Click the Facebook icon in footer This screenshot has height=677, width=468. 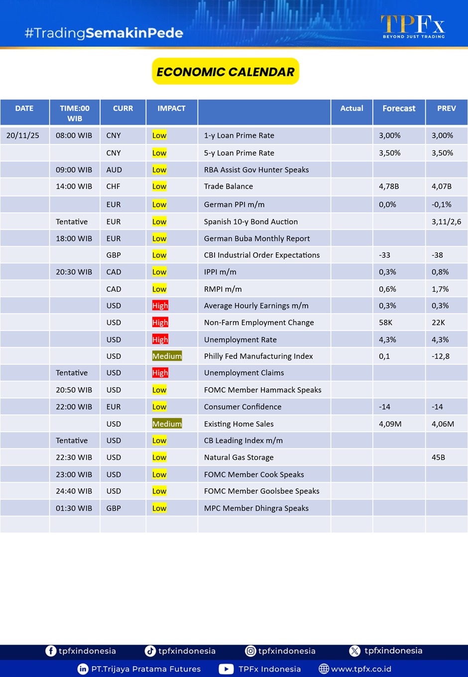51,651
